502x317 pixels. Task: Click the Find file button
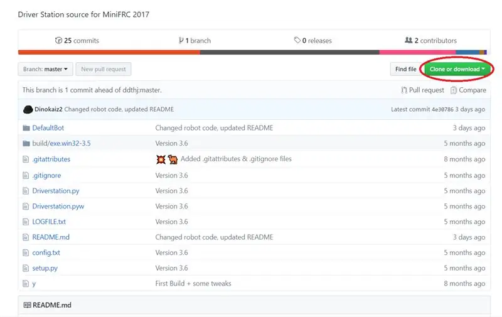pos(405,69)
